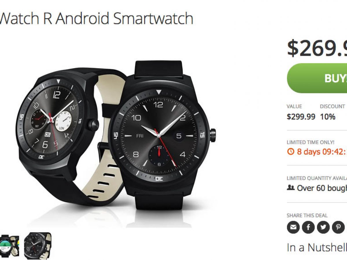Share the deal on Twitter

[323, 227]
